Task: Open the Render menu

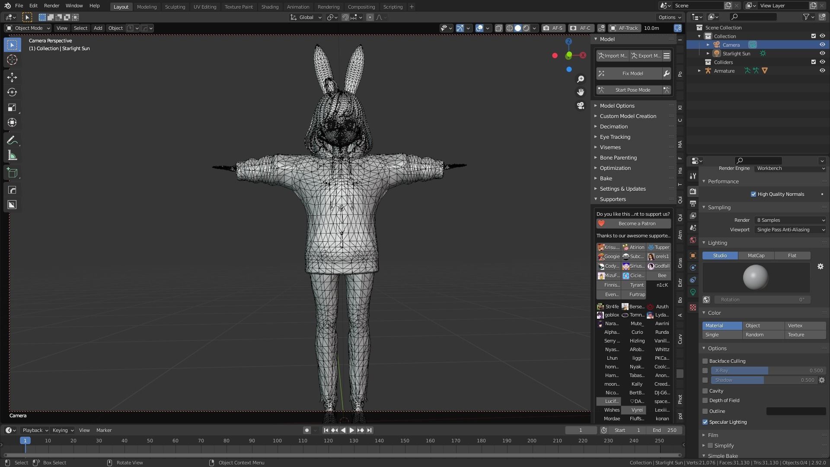Action: [x=51, y=6]
